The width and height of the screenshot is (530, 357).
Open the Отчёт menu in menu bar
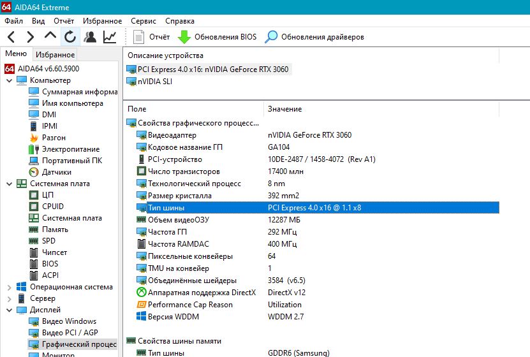(64, 21)
